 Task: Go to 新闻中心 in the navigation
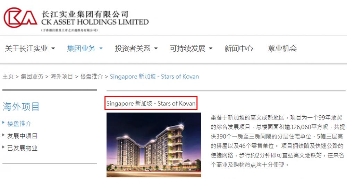pos(239,48)
